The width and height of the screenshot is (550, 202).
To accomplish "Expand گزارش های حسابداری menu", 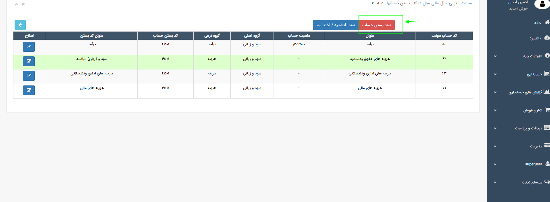I will 525,92.
